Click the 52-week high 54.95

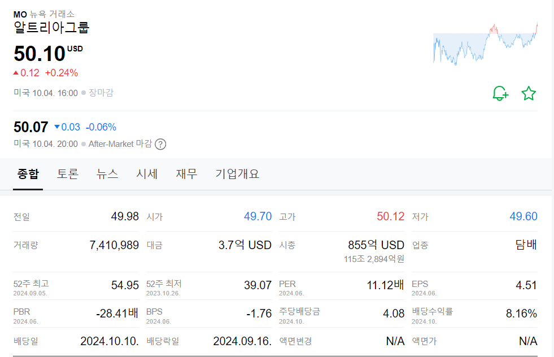click(x=125, y=285)
